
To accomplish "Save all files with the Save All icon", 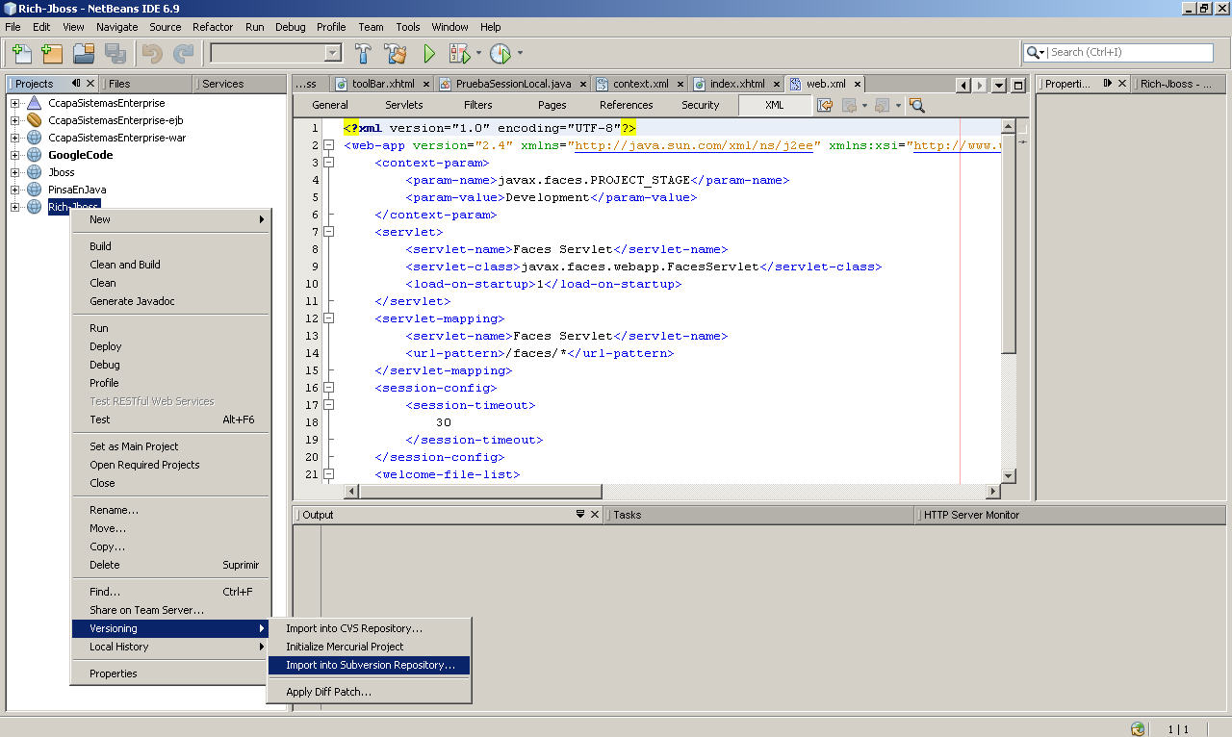I will [114, 53].
